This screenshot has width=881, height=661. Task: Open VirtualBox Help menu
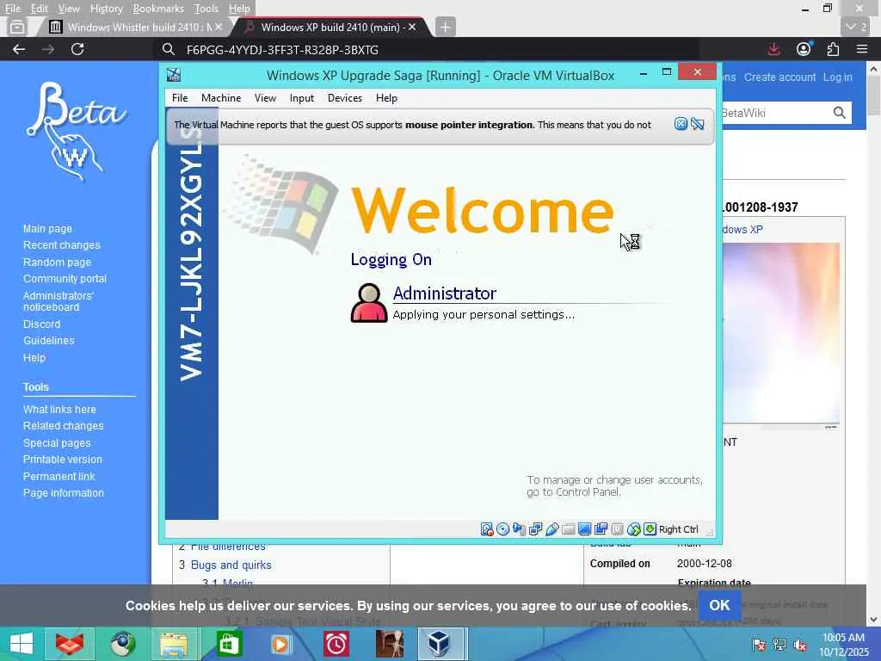(386, 98)
